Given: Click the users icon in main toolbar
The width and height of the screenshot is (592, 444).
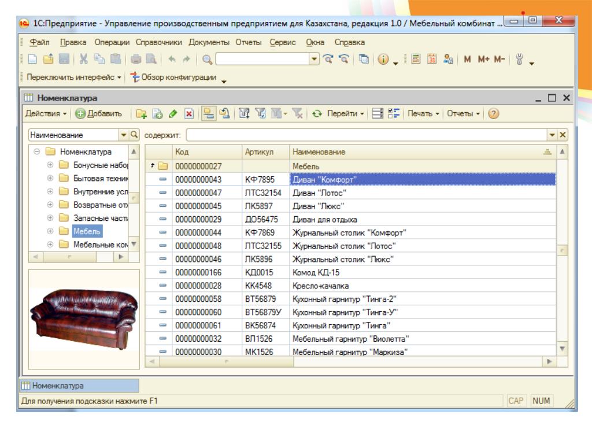Looking at the screenshot, I should (448, 59).
